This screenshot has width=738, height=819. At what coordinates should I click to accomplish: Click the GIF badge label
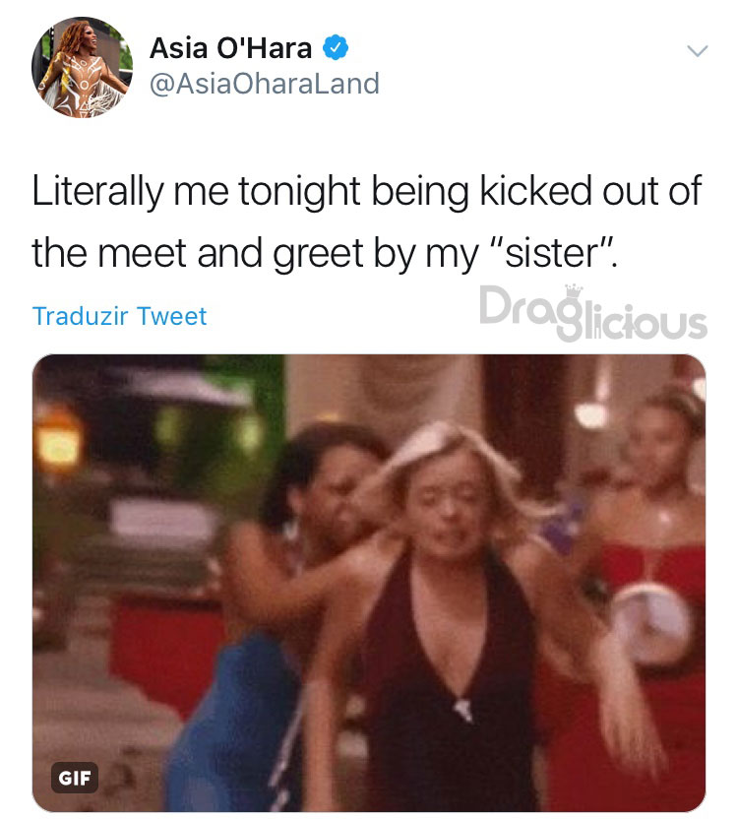[75, 778]
